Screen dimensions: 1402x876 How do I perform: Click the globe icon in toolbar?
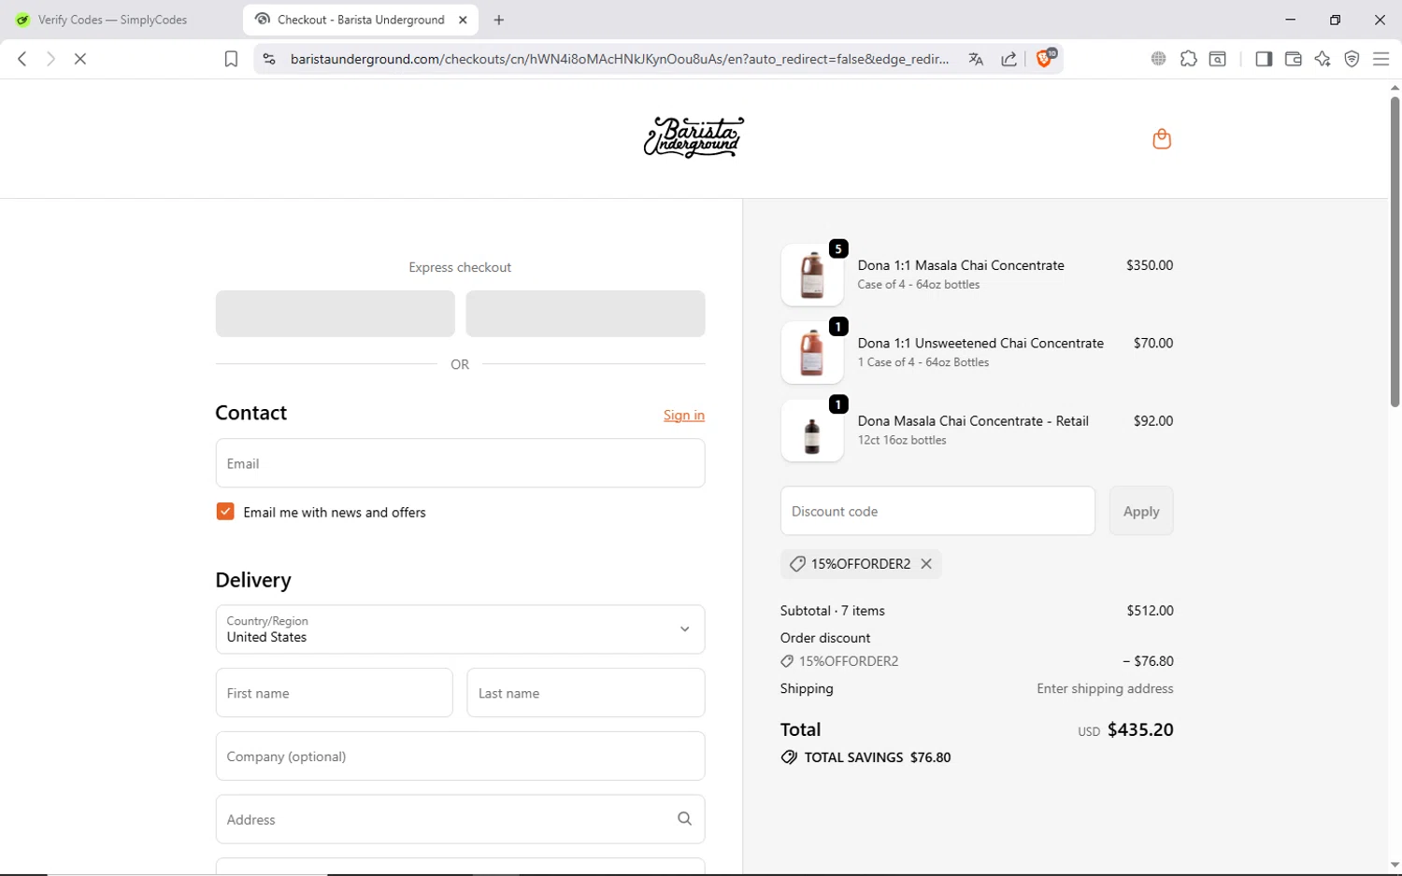coord(1159,59)
